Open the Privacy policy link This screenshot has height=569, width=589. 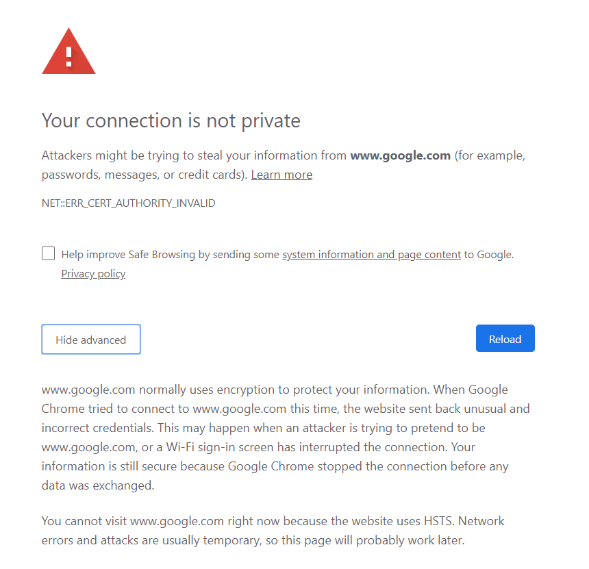[93, 274]
